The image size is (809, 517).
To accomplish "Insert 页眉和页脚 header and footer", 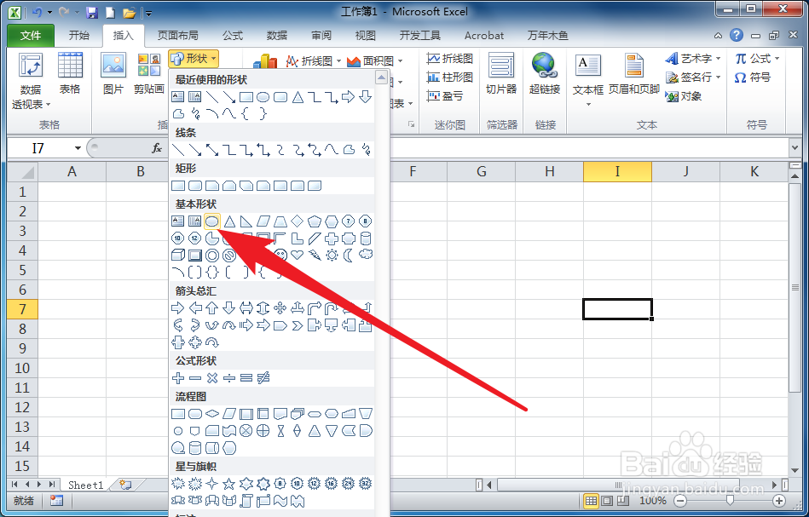I will 634,74.
